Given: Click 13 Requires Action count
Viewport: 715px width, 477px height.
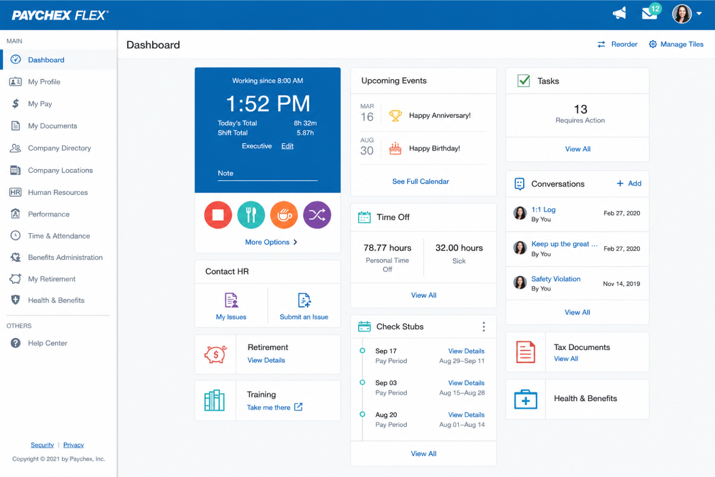Looking at the screenshot, I should [x=580, y=114].
